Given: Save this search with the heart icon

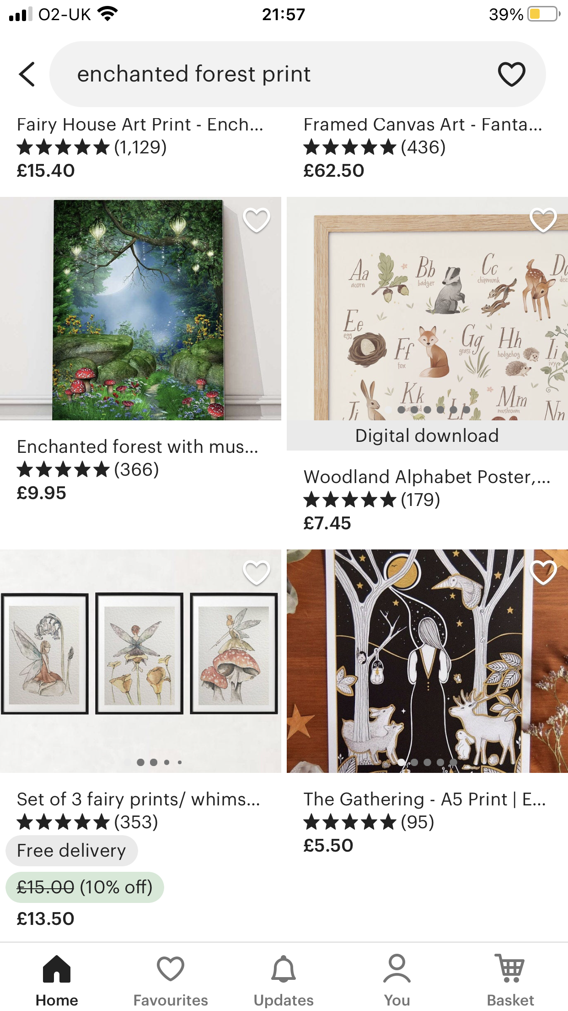Looking at the screenshot, I should point(511,74).
